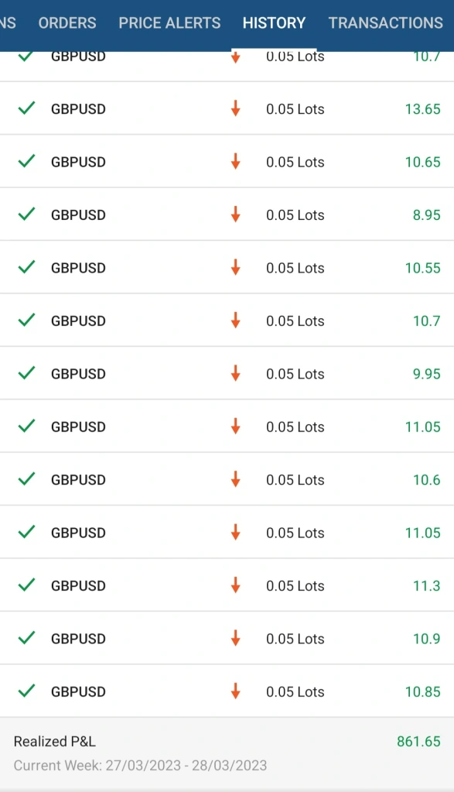Click green checkmark on the 8.95 trade
Image resolution: width=454 pixels, height=792 pixels.
coord(26,214)
